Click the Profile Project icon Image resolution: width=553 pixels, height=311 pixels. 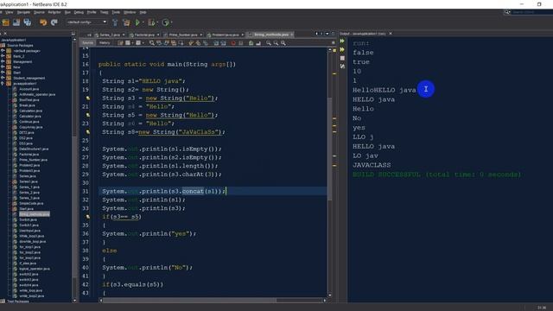coord(165,22)
